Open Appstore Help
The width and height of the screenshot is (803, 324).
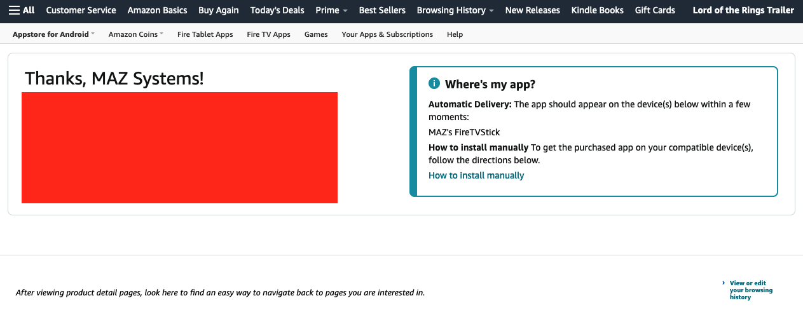click(x=455, y=34)
